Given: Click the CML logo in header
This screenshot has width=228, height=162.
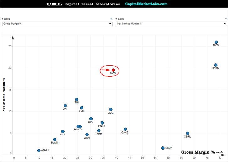Looking at the screenshot, I should (54, 4).
